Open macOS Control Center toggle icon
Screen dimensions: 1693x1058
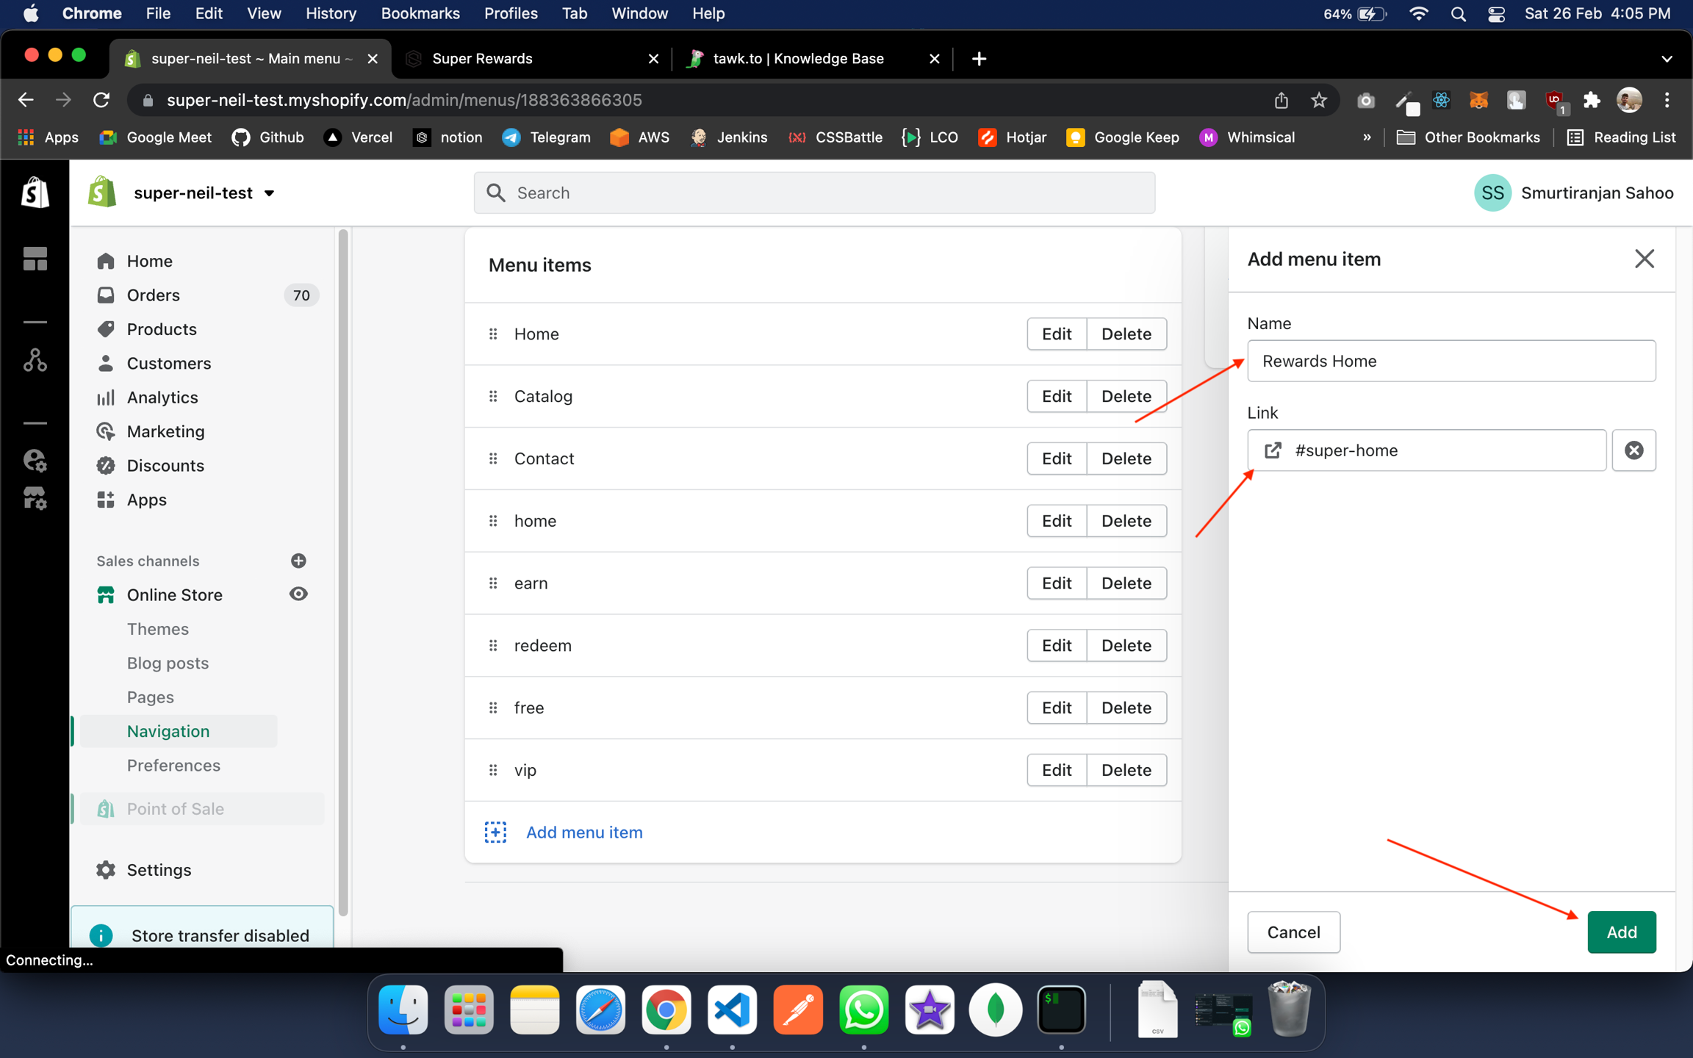click(1496, 14)
